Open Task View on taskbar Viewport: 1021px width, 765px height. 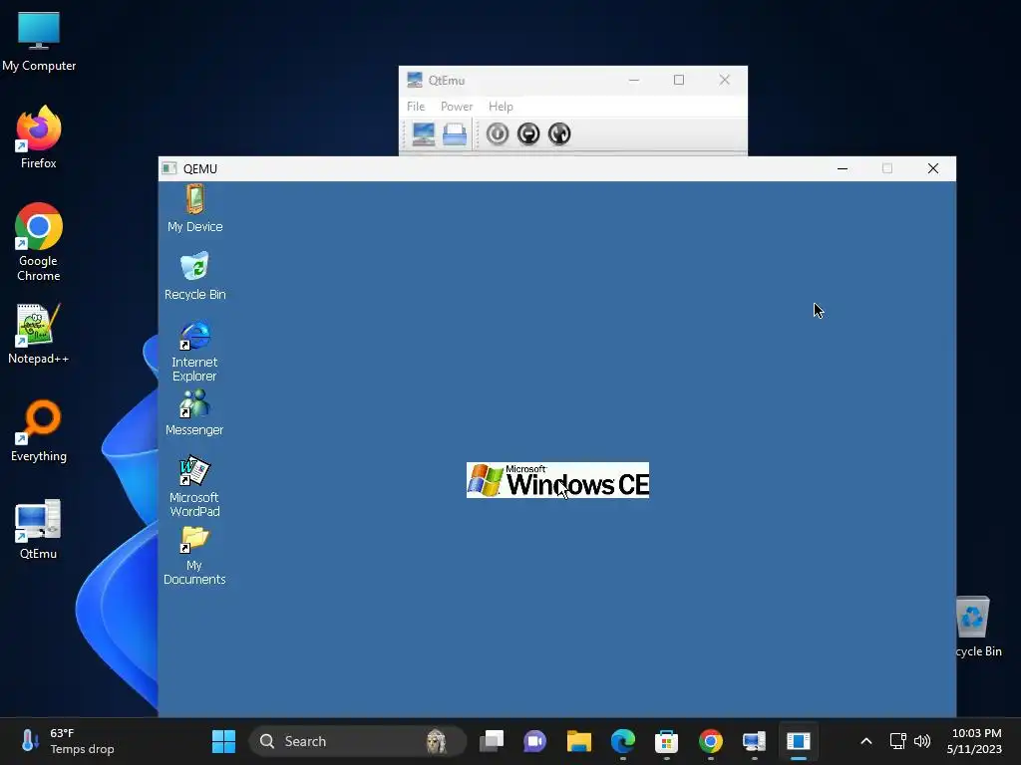[x=492, y=741]
